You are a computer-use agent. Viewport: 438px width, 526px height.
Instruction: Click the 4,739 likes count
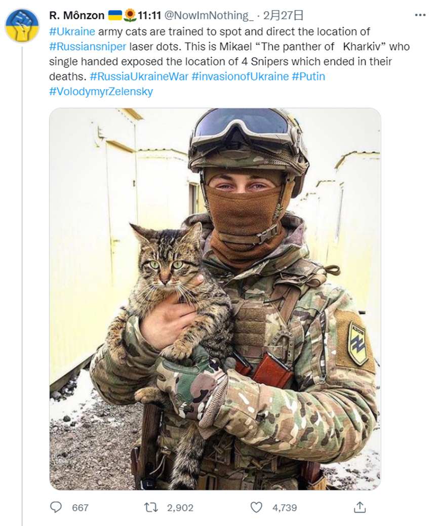tap(285, 508)
